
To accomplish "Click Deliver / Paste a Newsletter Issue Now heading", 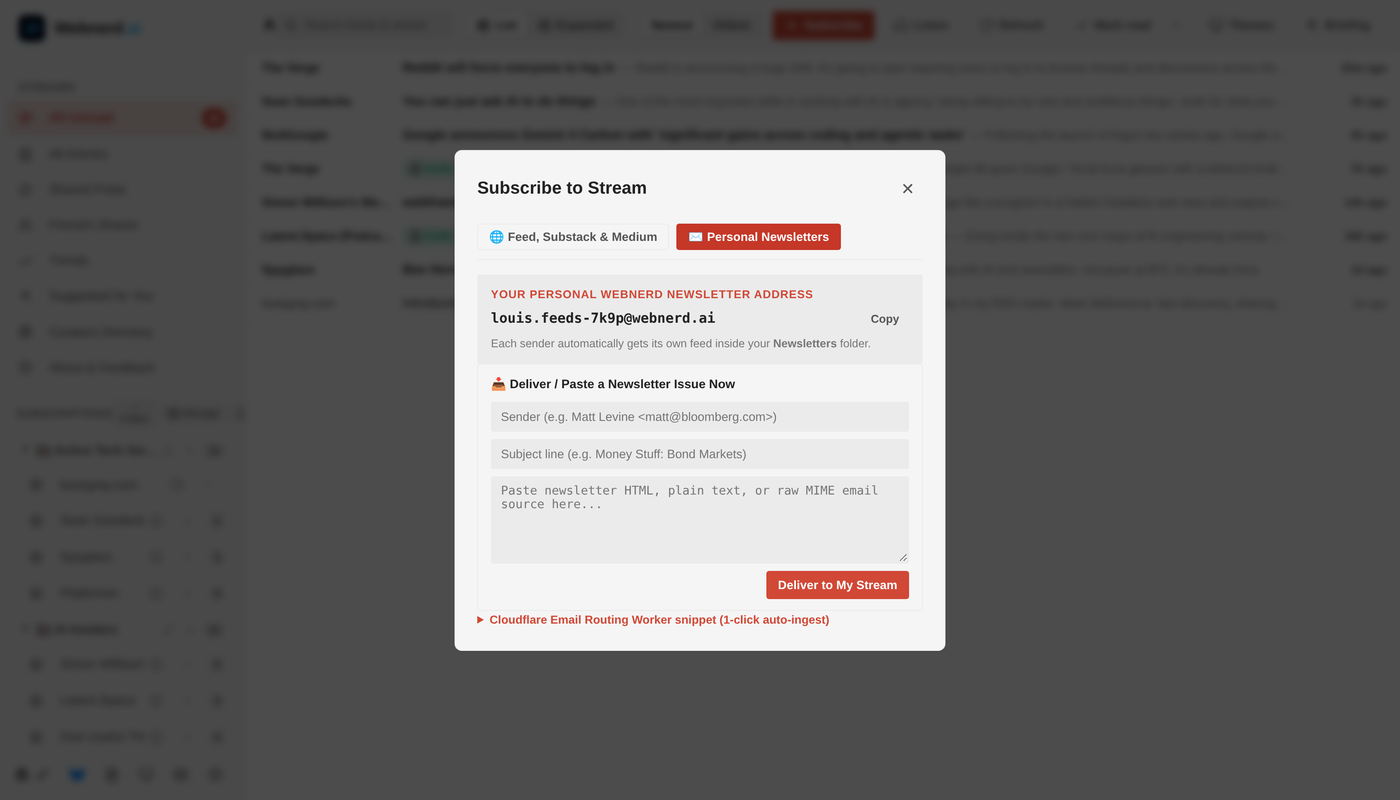I will (x=613, y=384).
